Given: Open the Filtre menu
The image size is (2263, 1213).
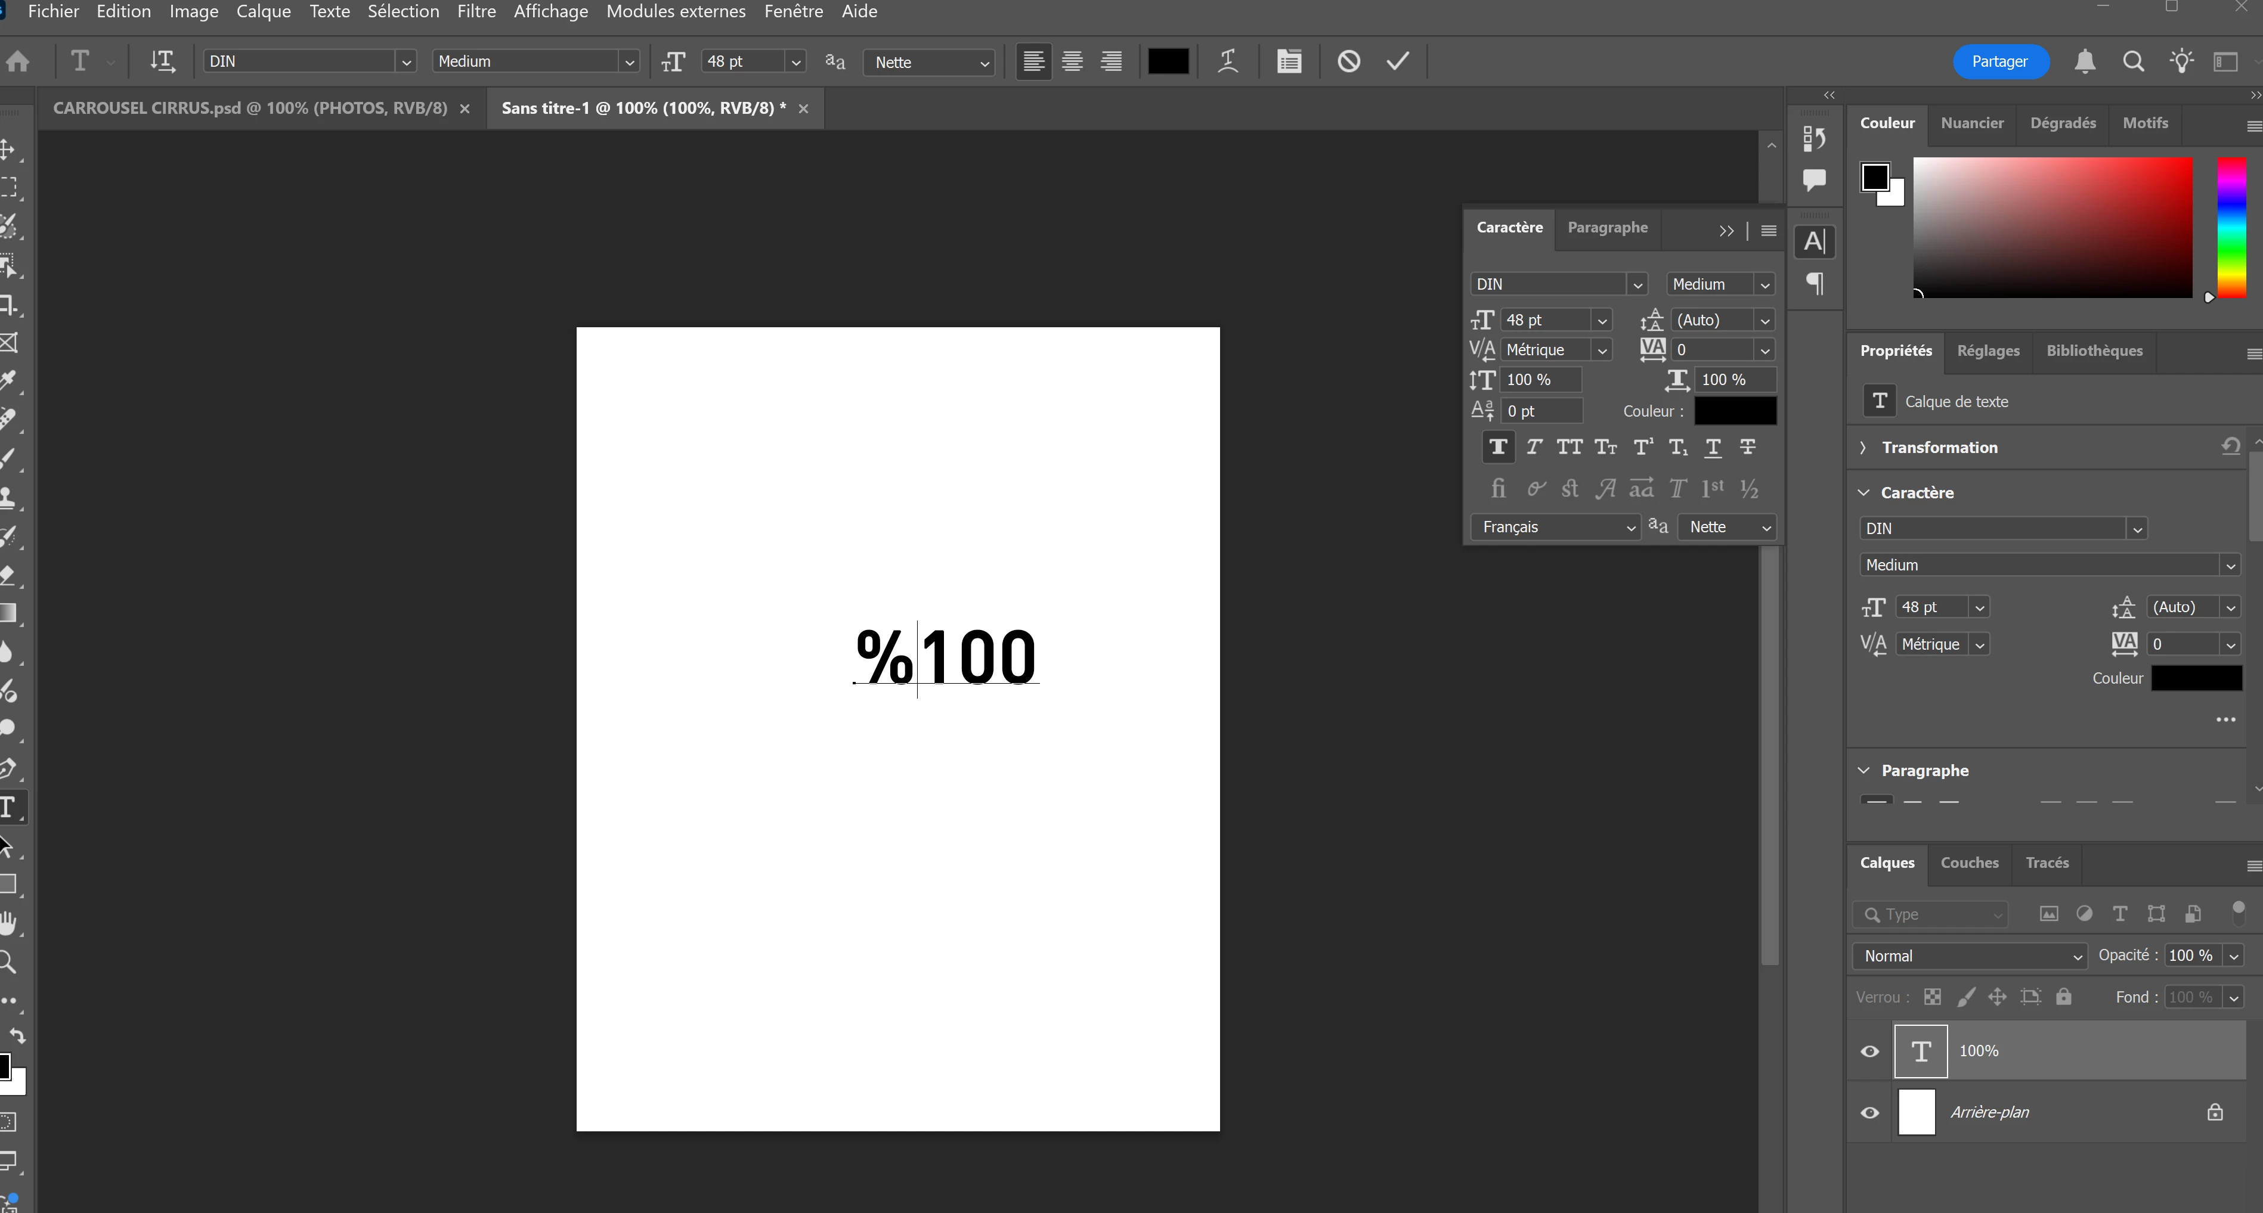Looking at the screenshot, I should click(x=476, y=11).
